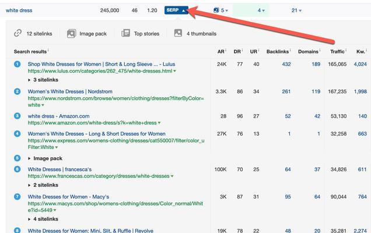The width and height of the screenshot is (371, 233).
Task: Open the dropdown showing 21
Action: [296, 10]
